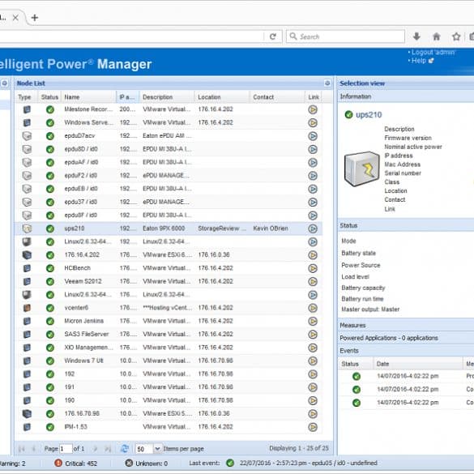Click Last event text in status bar
Screen dimensions: 474x474
(x=204, y=463)
